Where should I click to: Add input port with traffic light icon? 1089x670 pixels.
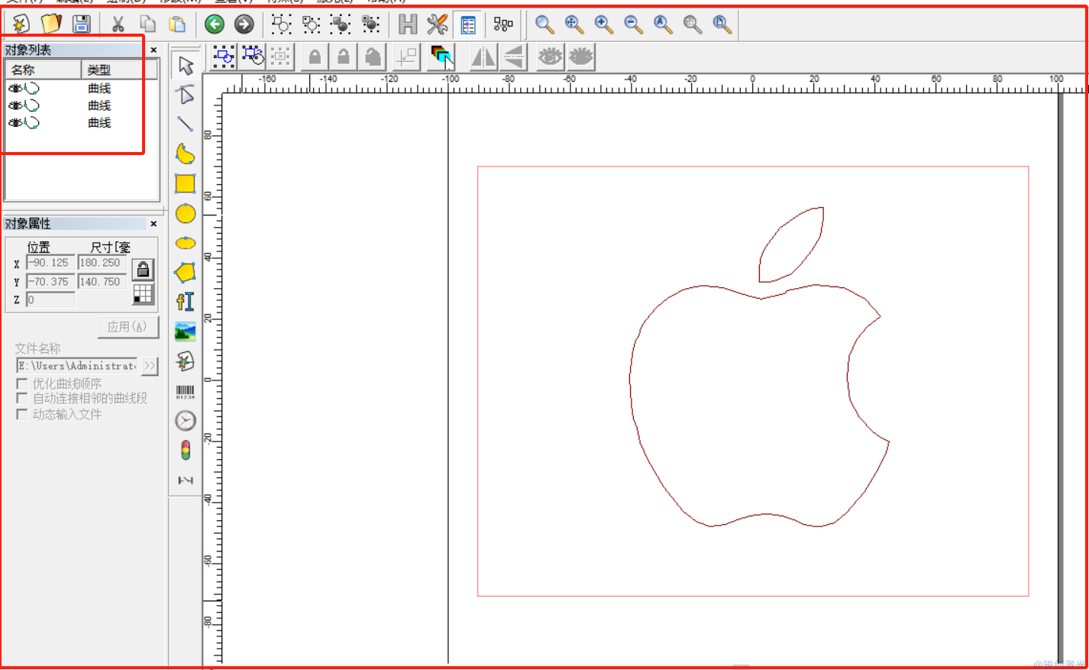point(186,450)
